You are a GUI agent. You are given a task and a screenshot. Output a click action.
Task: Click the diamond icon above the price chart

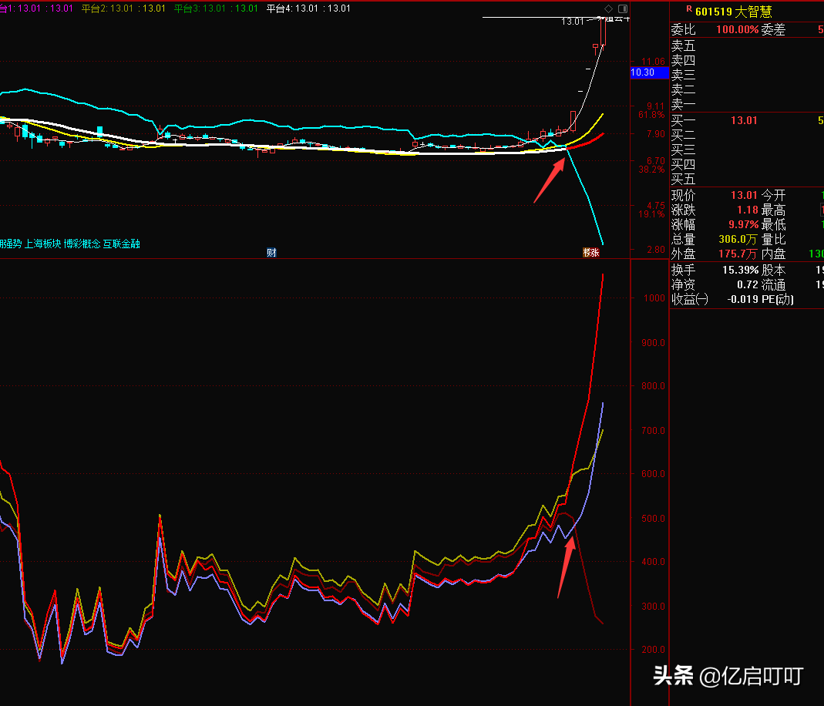pos(609,8)
